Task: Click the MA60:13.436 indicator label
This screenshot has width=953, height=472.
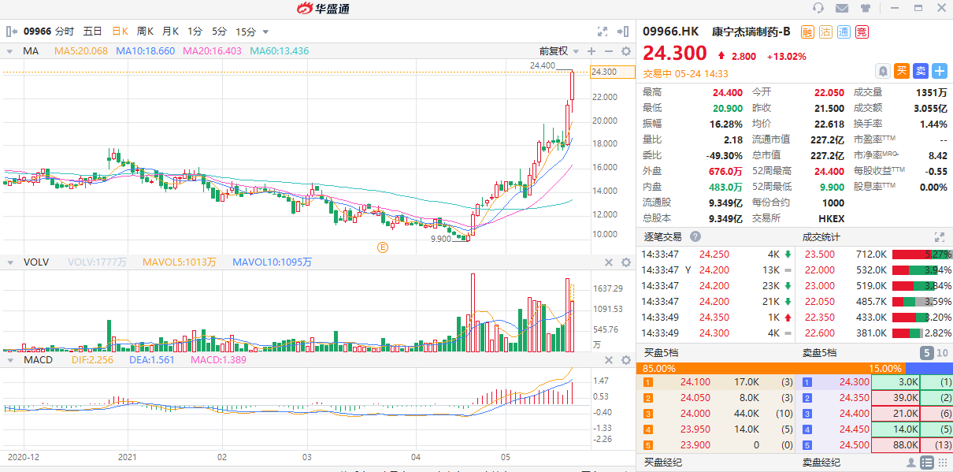Action: 280,51
